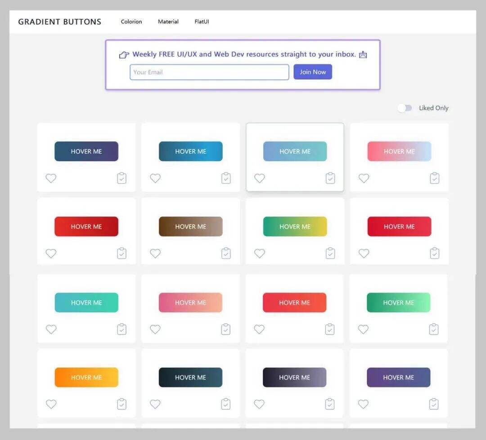Image resolution: width=486 pixels, height=440 pixels.
Task: Copy code of the black-to-lavender gradient card
Action: 330,404
